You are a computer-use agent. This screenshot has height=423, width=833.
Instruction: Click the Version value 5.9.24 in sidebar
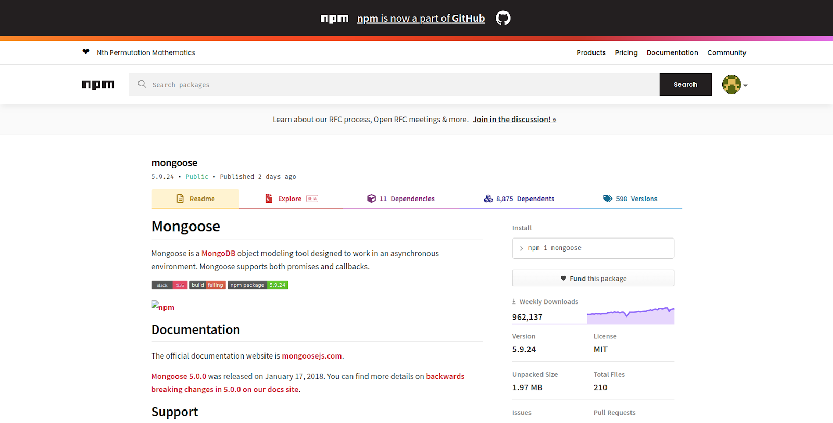tap(524, 349)
